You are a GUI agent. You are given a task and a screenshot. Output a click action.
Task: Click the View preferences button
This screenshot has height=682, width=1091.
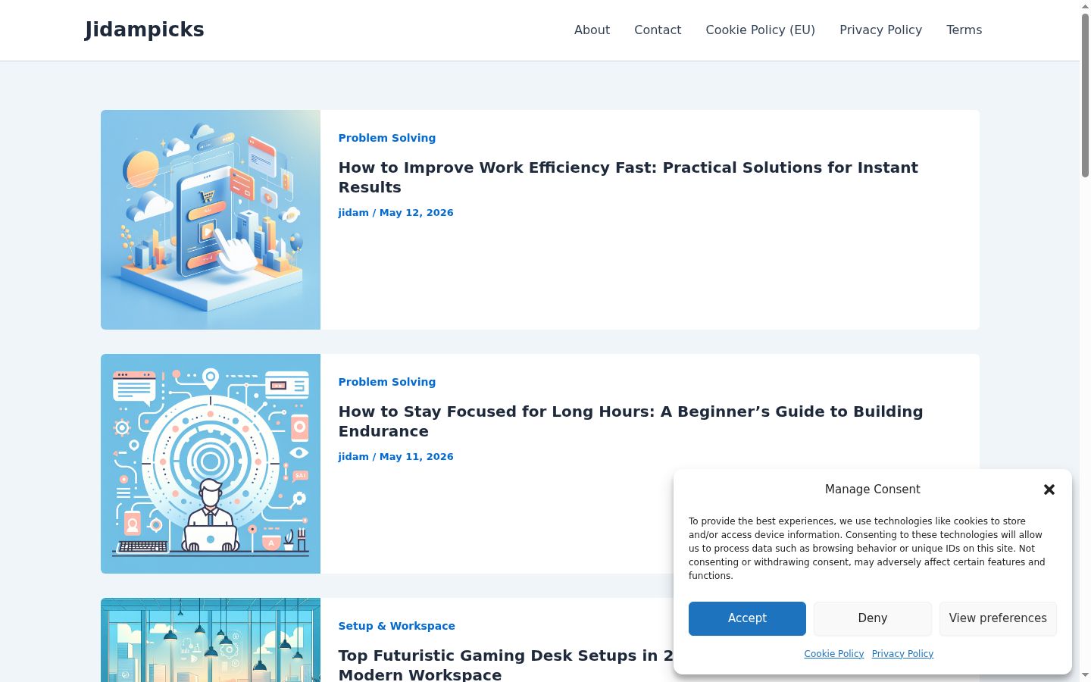[x=998, y=618]
